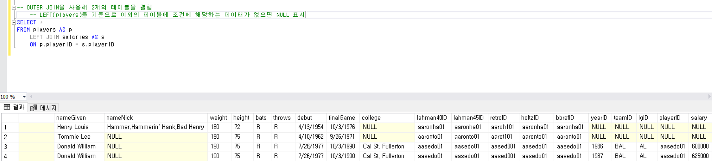712x161 pixels.
Task: Click the salary cell '625000'
Action: pos(700,156)
